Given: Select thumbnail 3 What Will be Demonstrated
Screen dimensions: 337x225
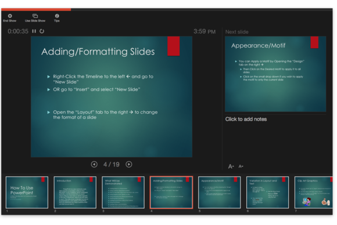Looking at the screenshot, I should (x=123, y=193).
